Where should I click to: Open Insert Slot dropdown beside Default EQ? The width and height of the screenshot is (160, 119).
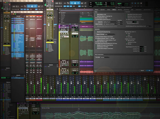point(120,22)
